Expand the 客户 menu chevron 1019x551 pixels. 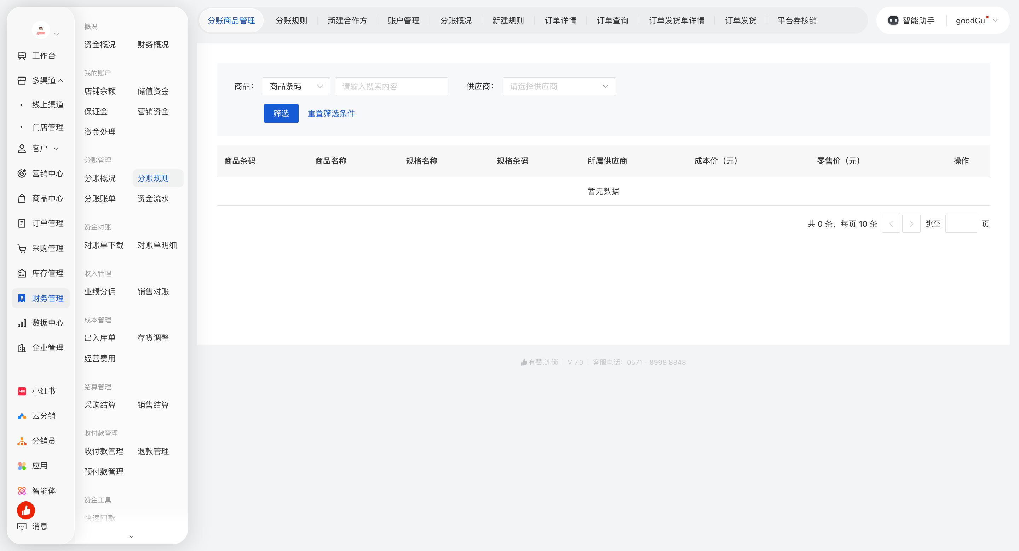(56, 149)
